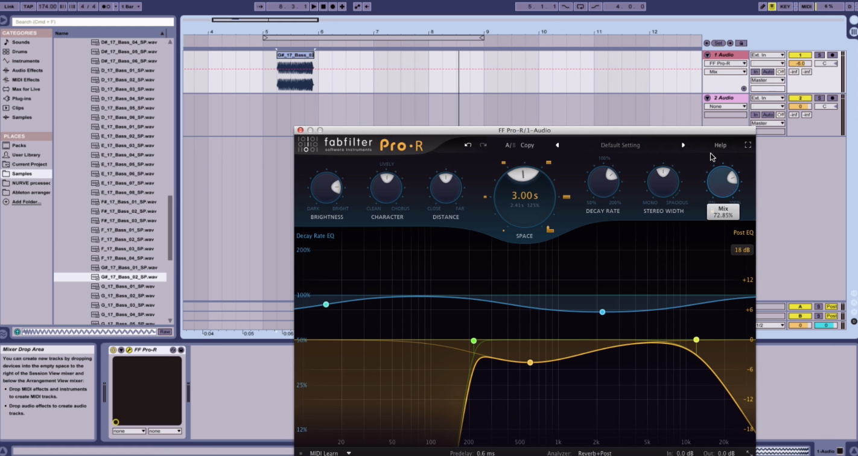
Task: Click the tempo field 174.00
Action: [47, 7]
